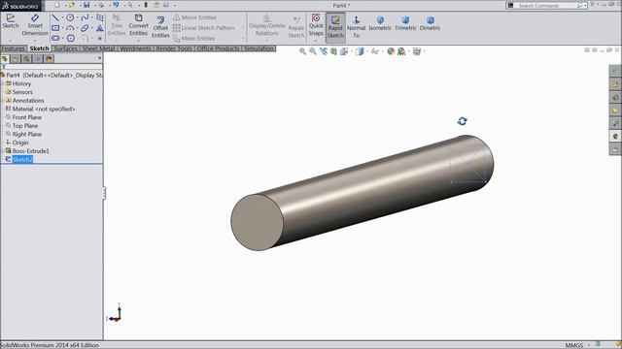This screenshot has height=349, width=622.
Task: Open Edit Appearance in view toolbar
Action: pos(391,51)
